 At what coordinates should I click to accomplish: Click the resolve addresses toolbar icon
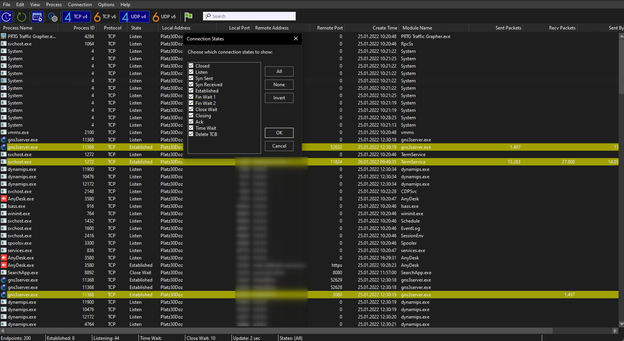tap(37, 17)
